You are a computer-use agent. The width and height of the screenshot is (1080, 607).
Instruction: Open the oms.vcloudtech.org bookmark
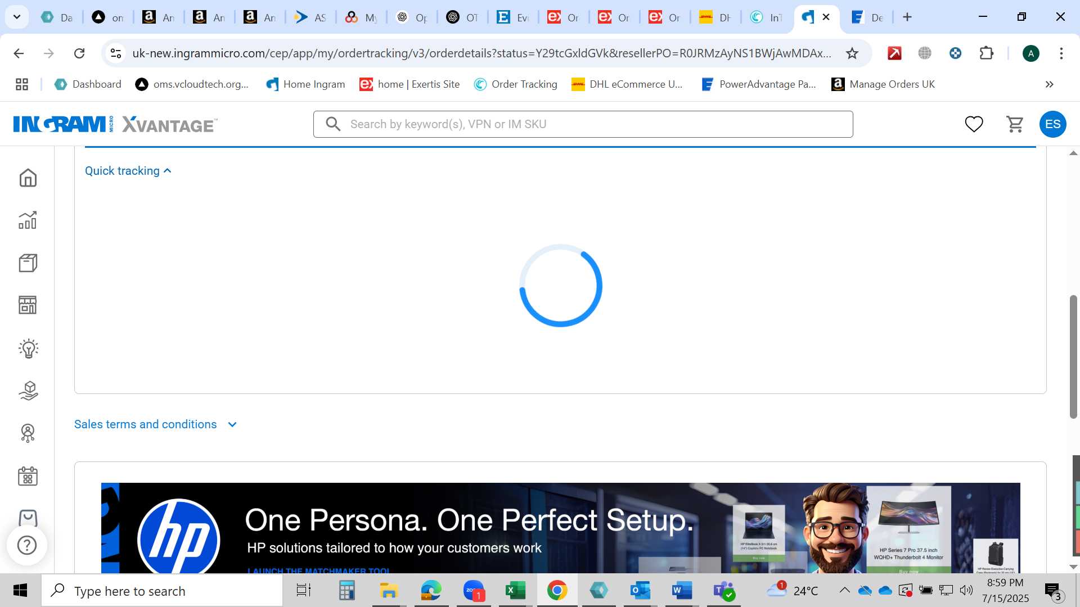pos(192,84)
